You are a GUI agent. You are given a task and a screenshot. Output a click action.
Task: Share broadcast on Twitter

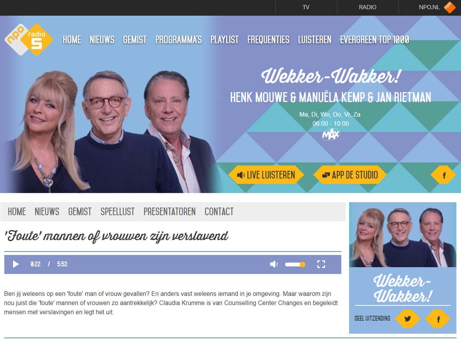pos(408,319)
